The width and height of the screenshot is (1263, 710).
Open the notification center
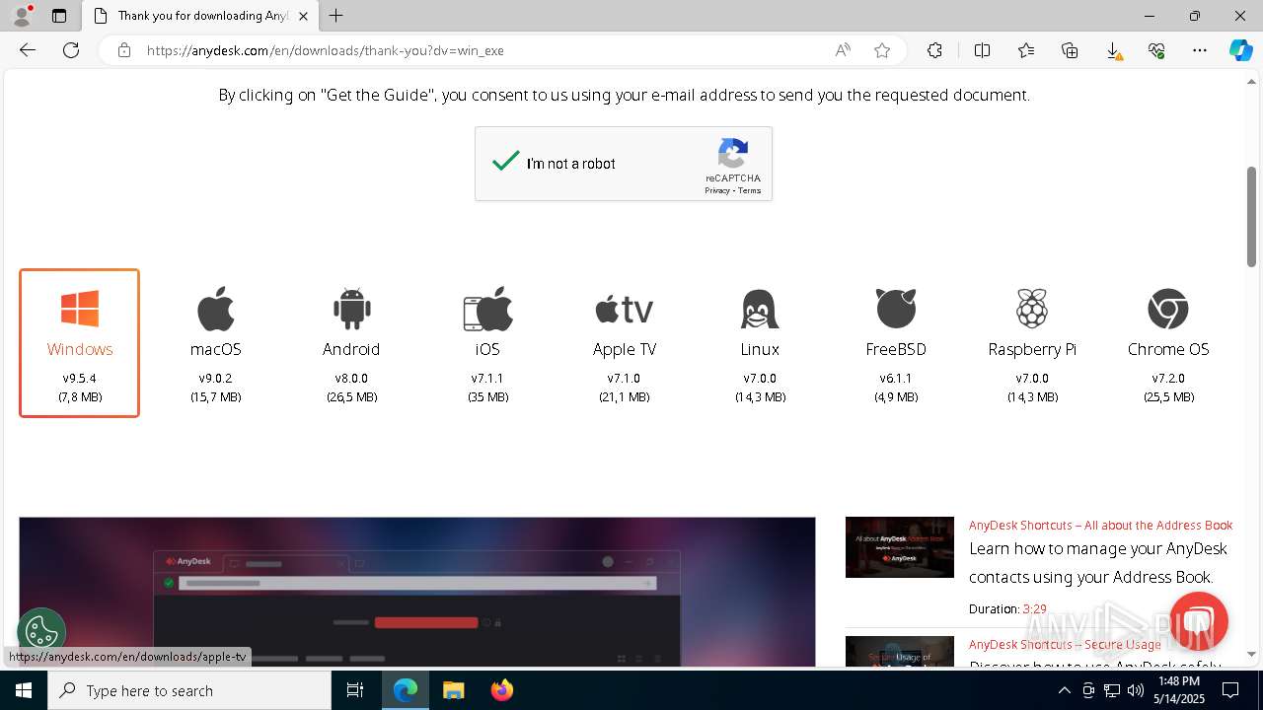[x=1230, y=690]
